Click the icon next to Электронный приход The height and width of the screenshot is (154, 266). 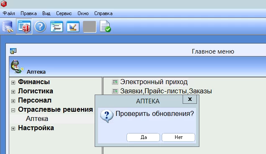(115, 82)
